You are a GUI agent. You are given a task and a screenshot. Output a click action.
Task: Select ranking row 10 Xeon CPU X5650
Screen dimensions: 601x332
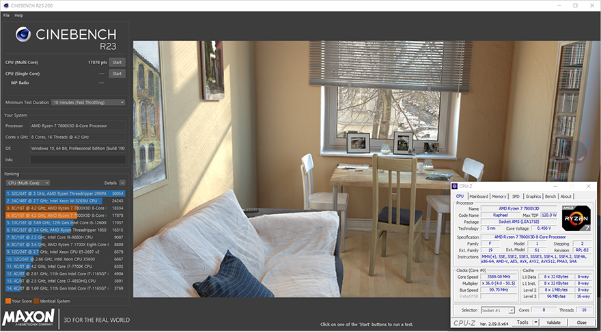click(x=65, y=259)
